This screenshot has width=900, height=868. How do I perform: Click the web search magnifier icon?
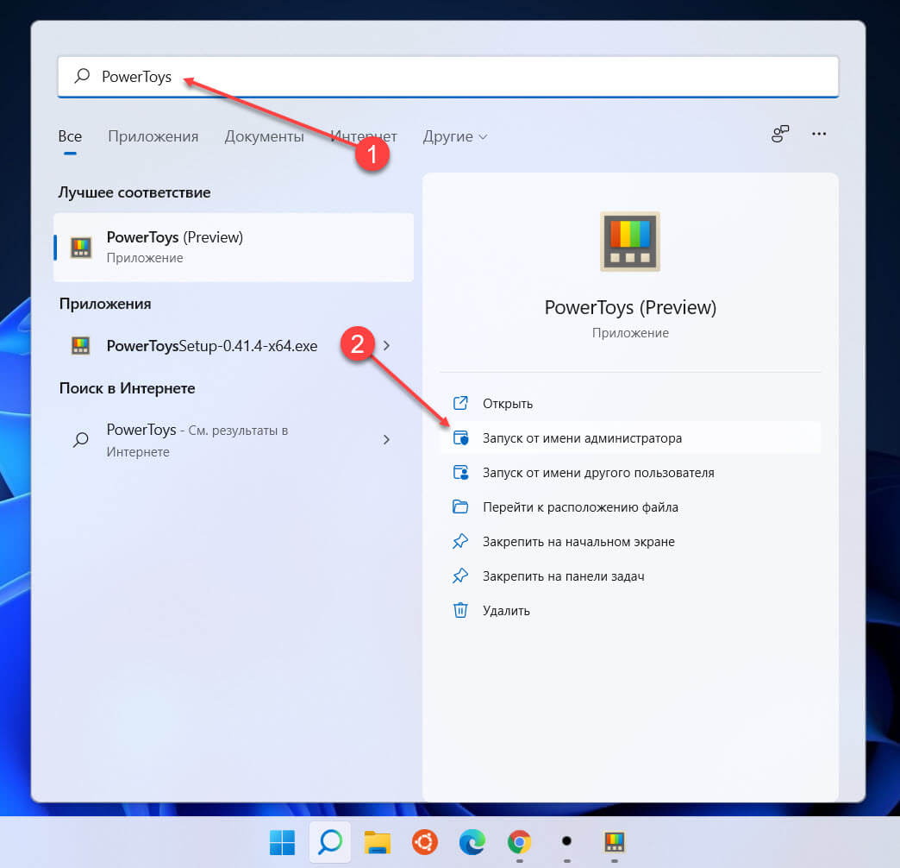click(81, 440)
